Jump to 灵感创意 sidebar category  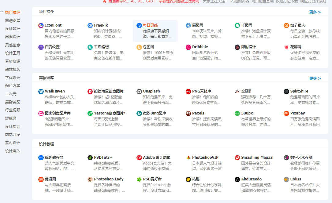click(x=13, y=45)
